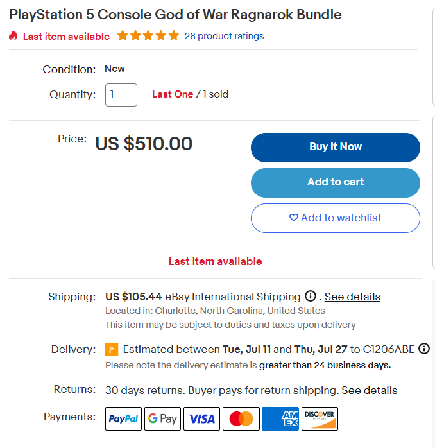435x448 pixels.
Task: Open delivery estimate info icon
Action: tap(424, 349)
